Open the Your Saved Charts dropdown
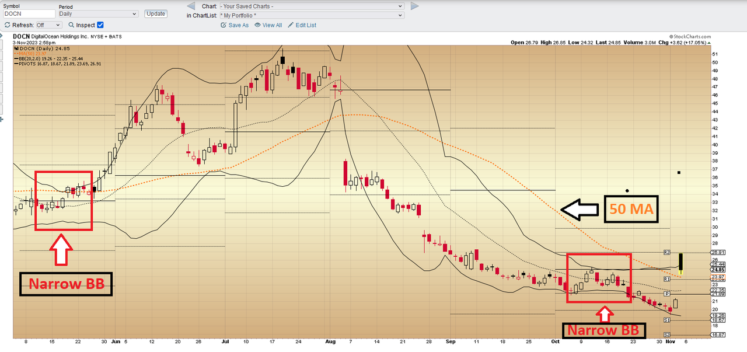747x352 pixels. (312, 6)
